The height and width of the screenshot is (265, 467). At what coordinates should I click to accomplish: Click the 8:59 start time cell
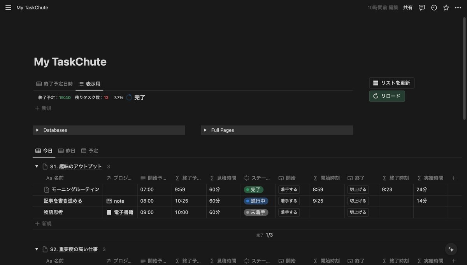point(327,190)
